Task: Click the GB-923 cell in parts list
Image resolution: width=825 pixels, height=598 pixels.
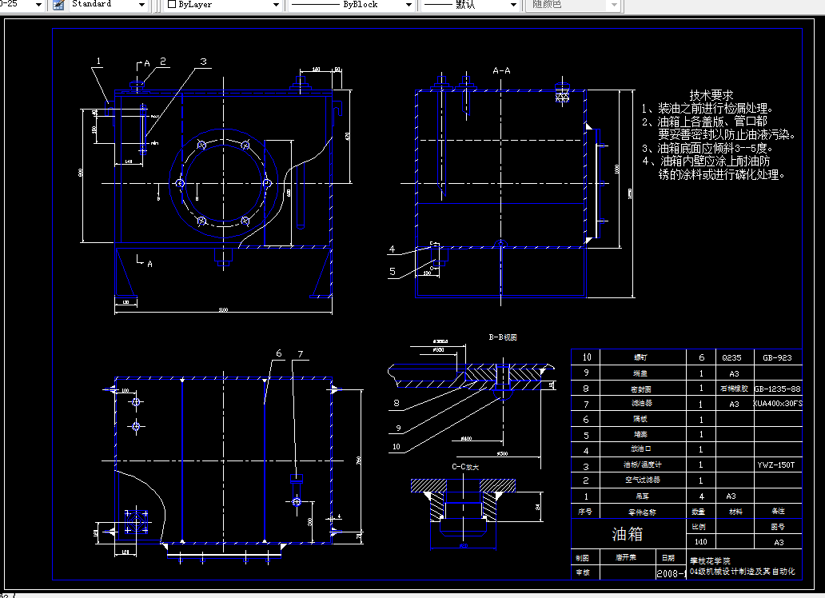Action: click(x=777, y=357)
